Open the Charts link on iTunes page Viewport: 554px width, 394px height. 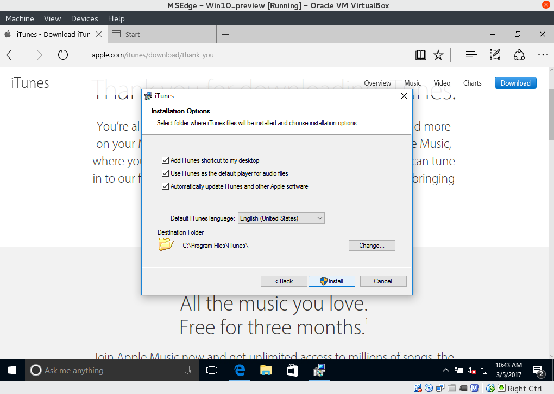click(x=473, y=83)
